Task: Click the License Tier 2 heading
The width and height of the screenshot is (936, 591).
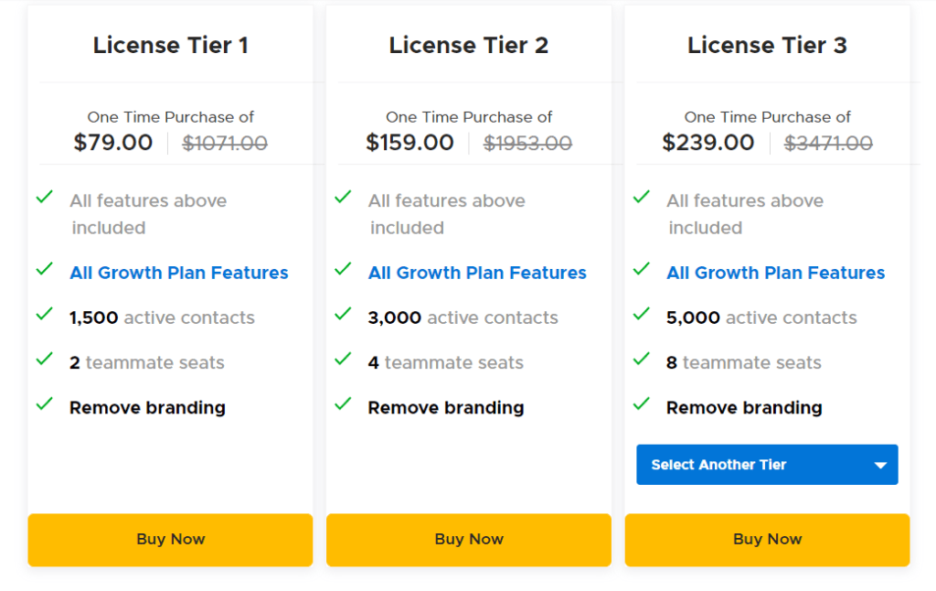Action: pyautogui.click(x=469, y=45)
